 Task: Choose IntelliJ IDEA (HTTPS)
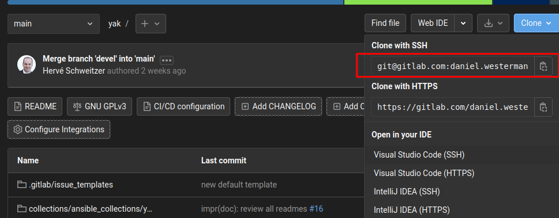[412, 210]
